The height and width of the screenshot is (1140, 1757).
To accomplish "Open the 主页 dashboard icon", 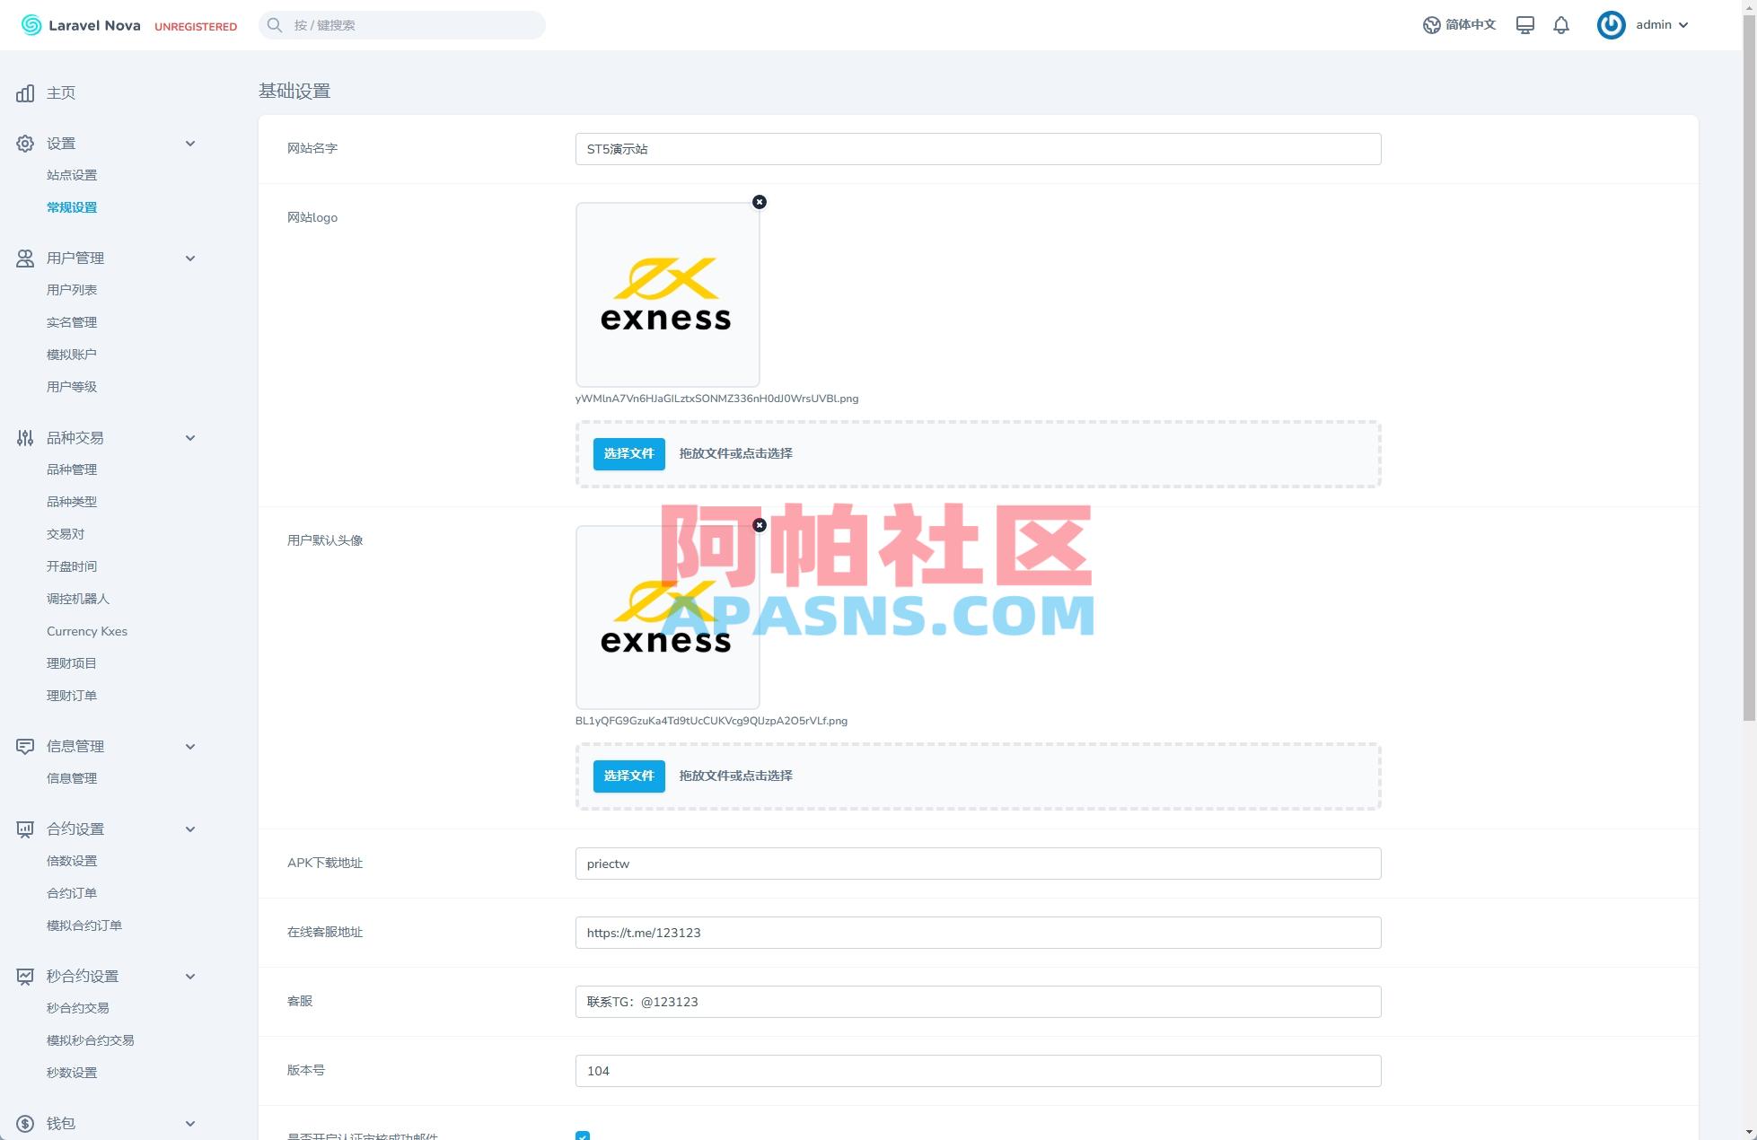I will click(24, 92).
